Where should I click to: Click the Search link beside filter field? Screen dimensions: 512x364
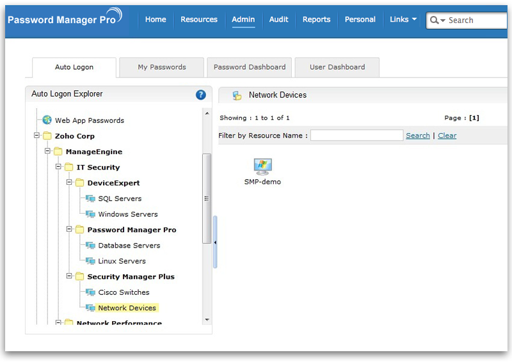coord(418,136)
